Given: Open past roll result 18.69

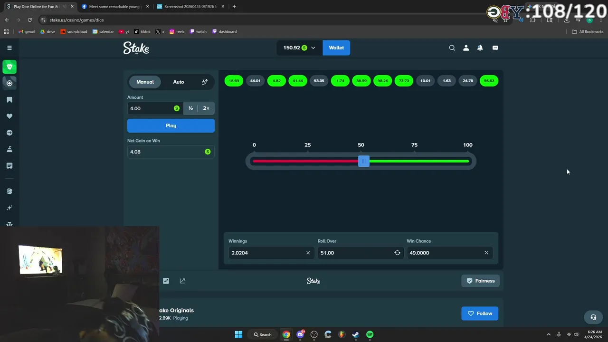Looking at the screenshot, I should pos(234,81).
